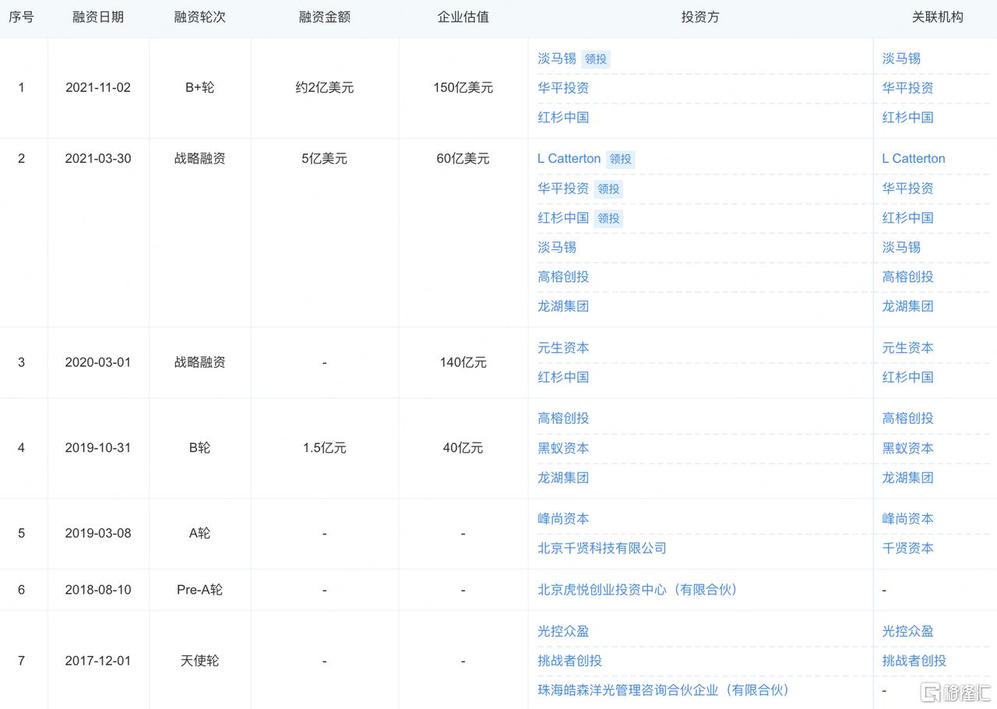Screen dimensions: 997x709
Task: Open 峰尚资本 link in 关联机构 column
Action: tap(907, 520)
